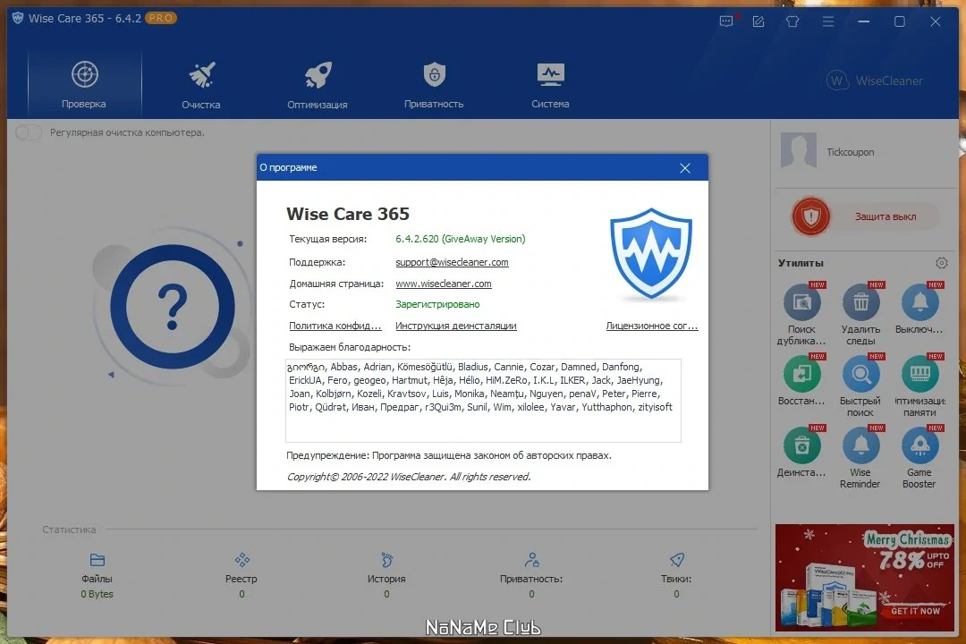966x644 pixels.
Task: Click the edit note icon in title bar
Action: [x=758, y=21]
